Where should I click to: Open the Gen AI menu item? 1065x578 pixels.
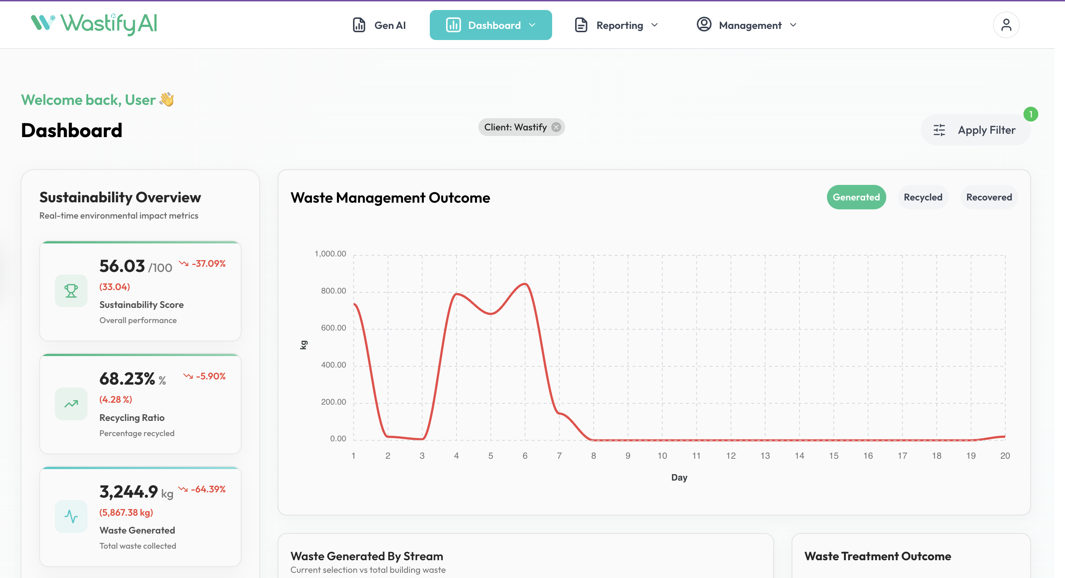(389, 25)
